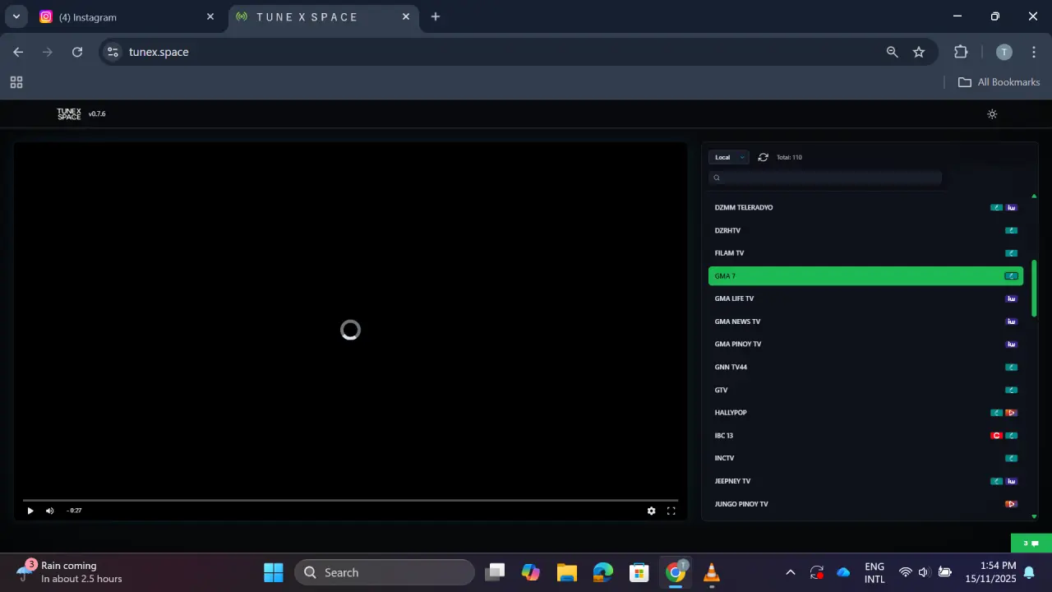Viewport: 1052px width, 592px height.
Task: Refresh the channel list
Action: [763, 157]
